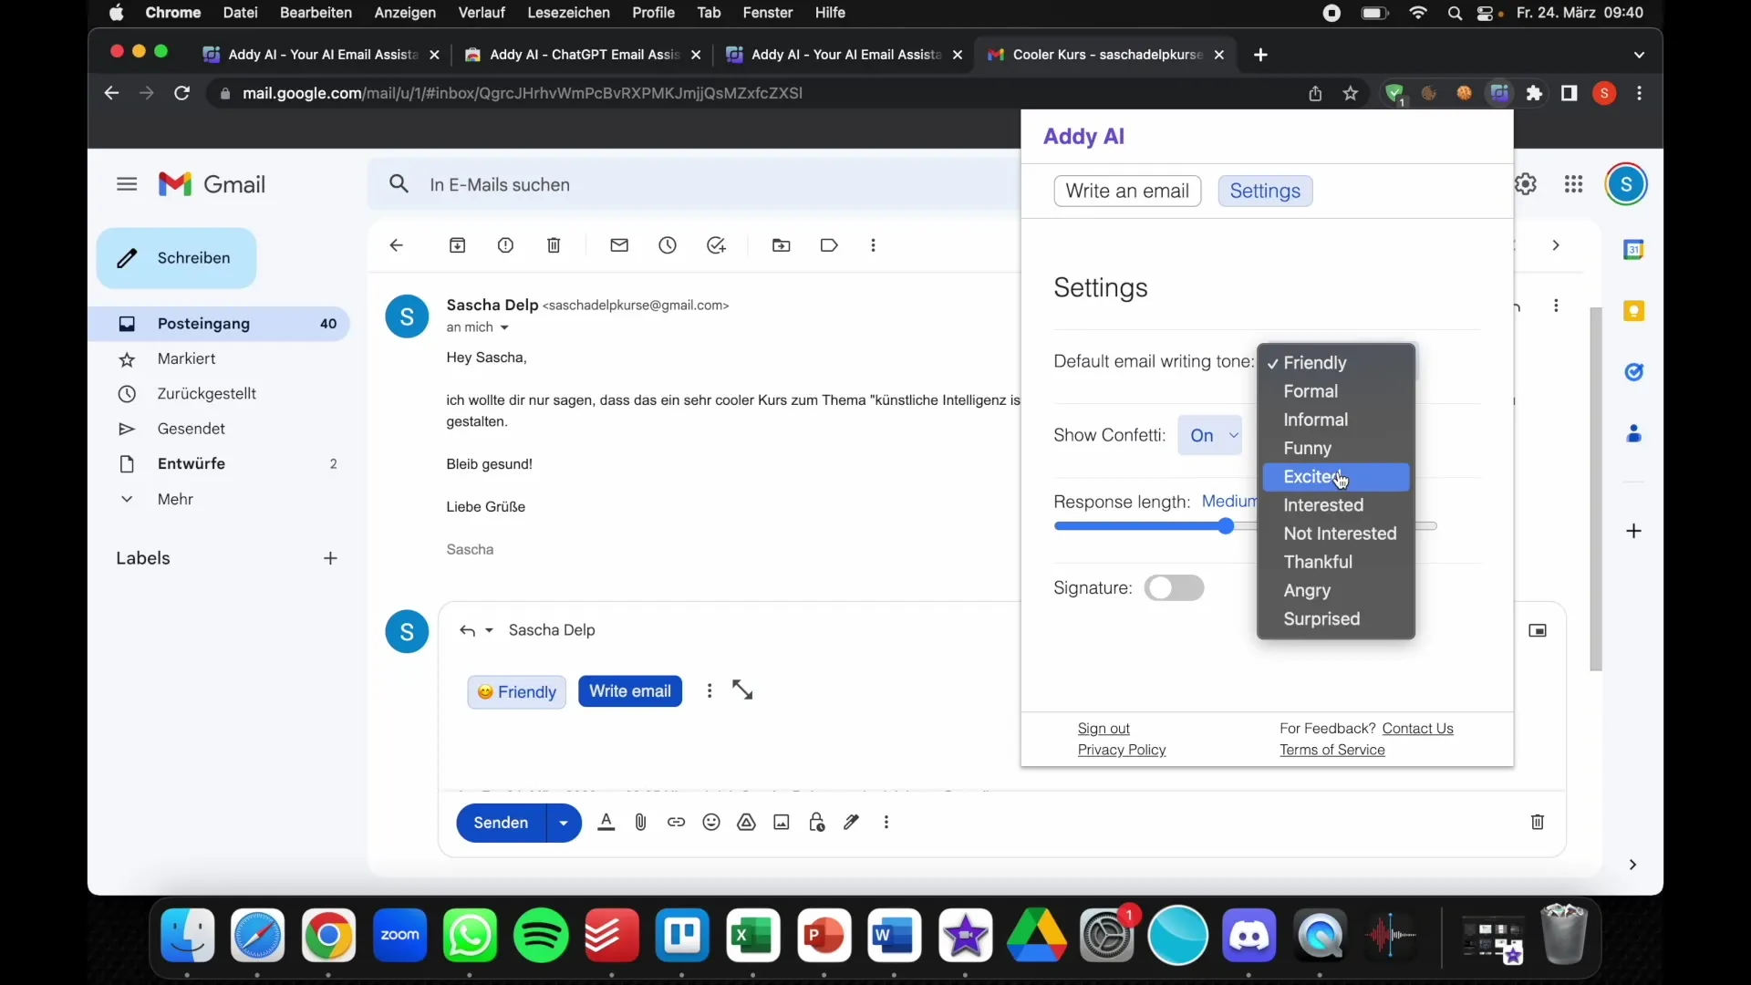Choose the Excited tone option
Image resolution: width=1751 pixels, height=985 pixels.
click(x=1336, y=477)
